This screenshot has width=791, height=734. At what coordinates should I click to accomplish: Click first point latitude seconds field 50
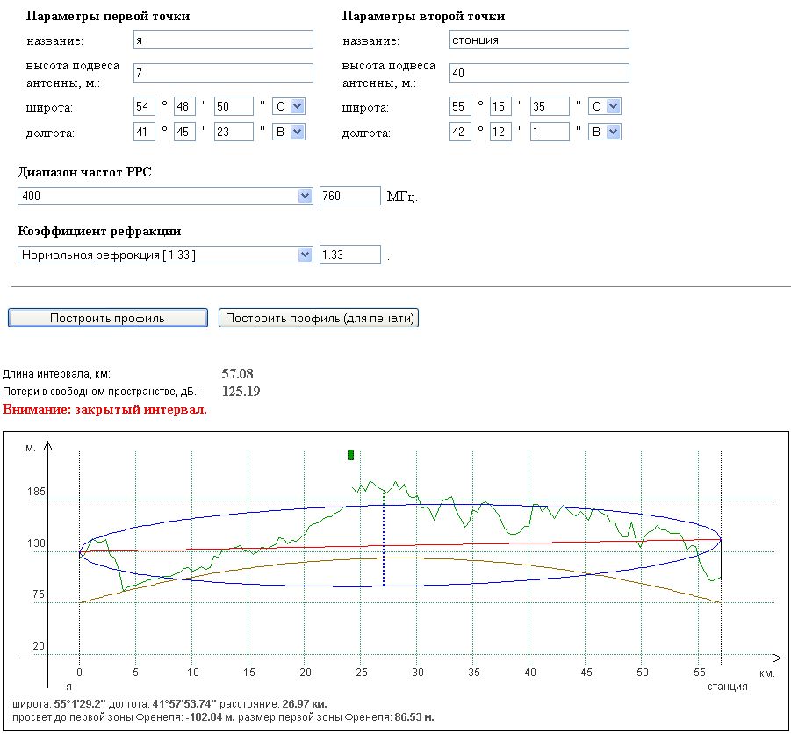click(x=234, y=106)
